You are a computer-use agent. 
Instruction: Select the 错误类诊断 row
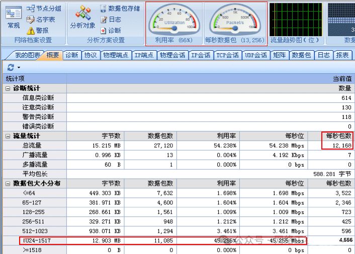pos(178,126)
